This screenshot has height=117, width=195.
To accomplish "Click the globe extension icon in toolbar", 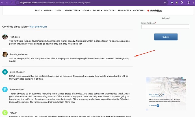I will [x=172, y=3].
